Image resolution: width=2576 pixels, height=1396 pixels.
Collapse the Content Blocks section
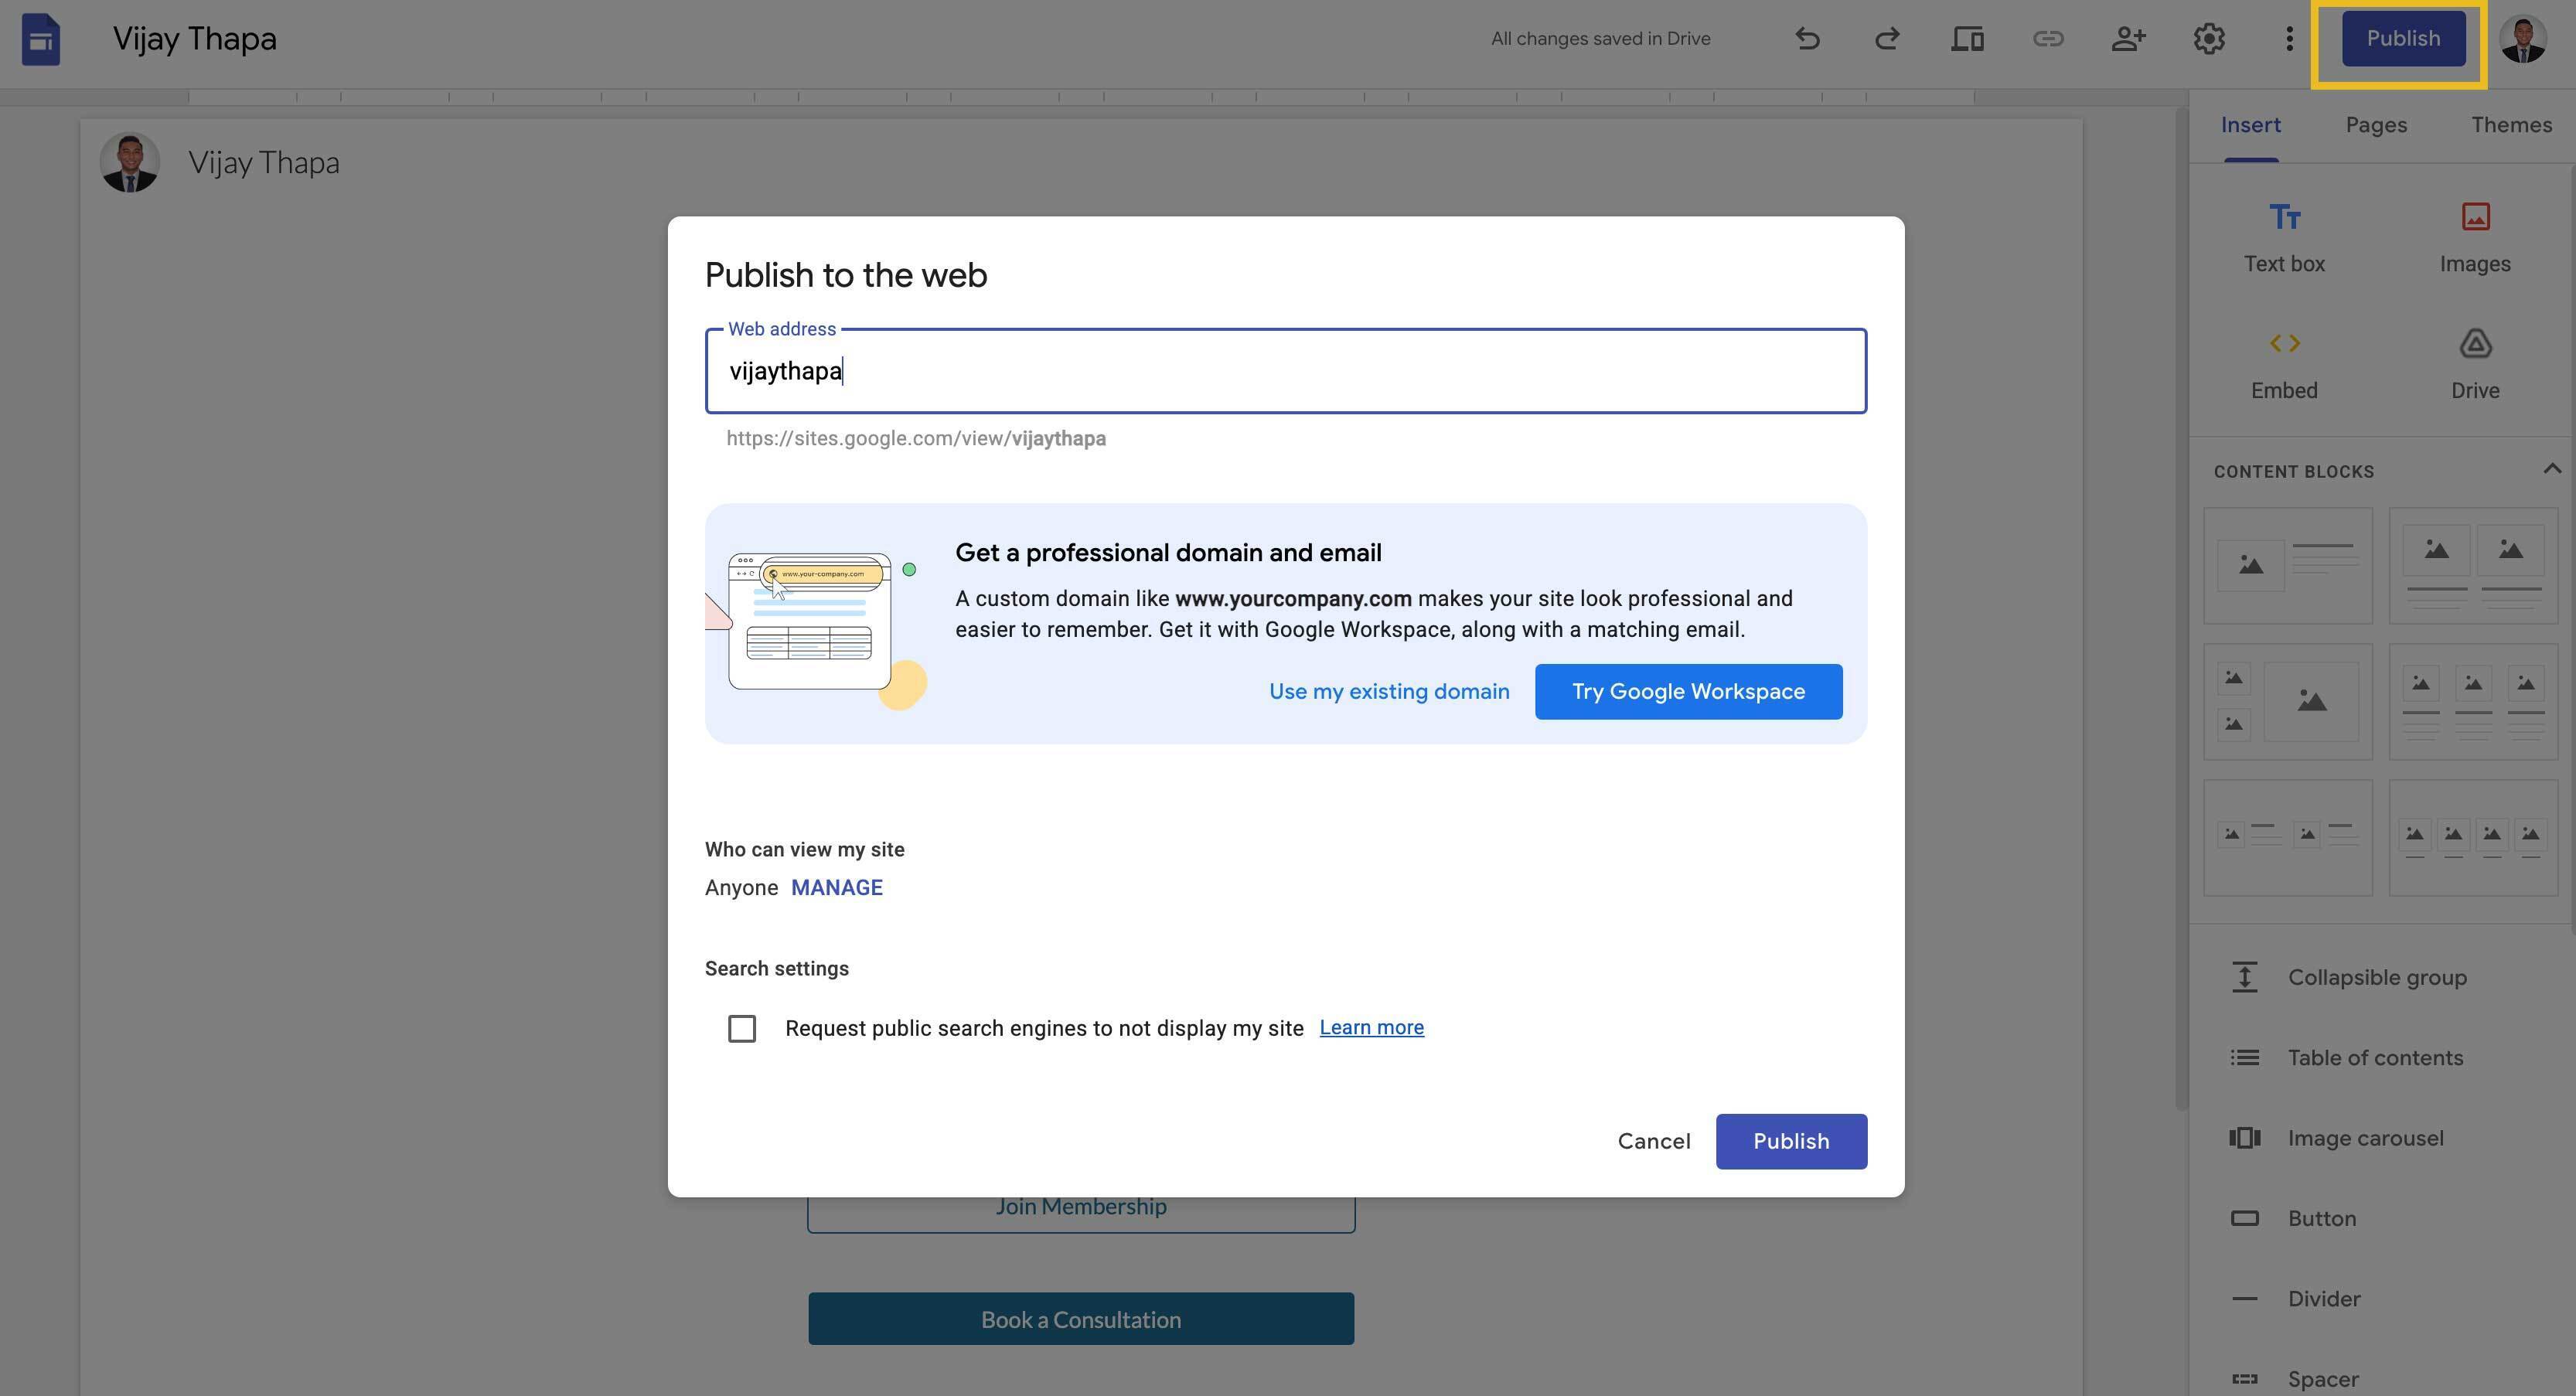pyautogui.click(x=2552, y=469)
